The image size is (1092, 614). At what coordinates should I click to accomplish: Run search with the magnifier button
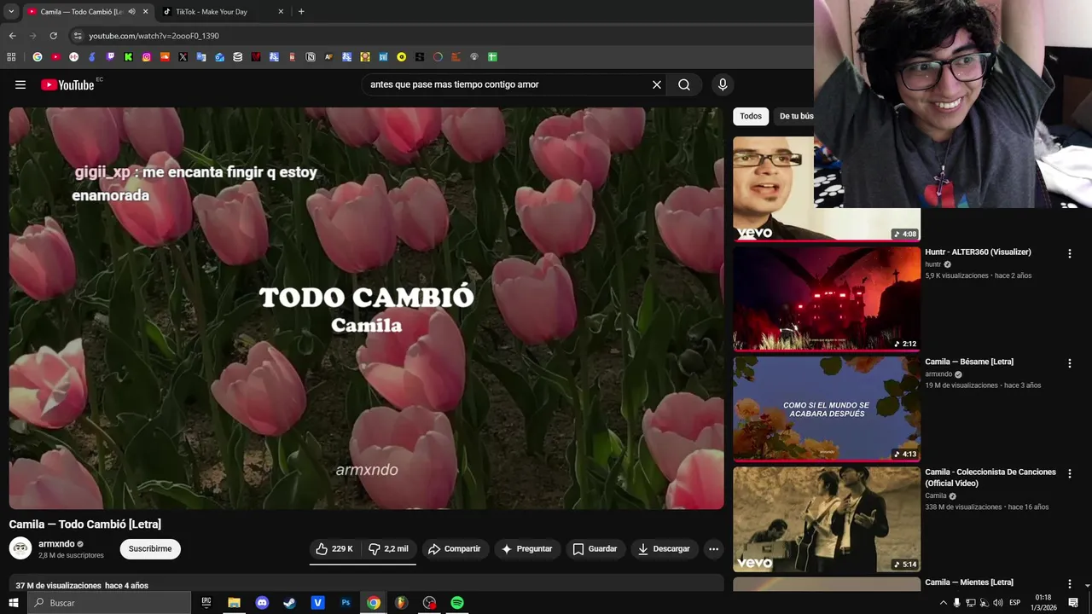click(684, 84)
